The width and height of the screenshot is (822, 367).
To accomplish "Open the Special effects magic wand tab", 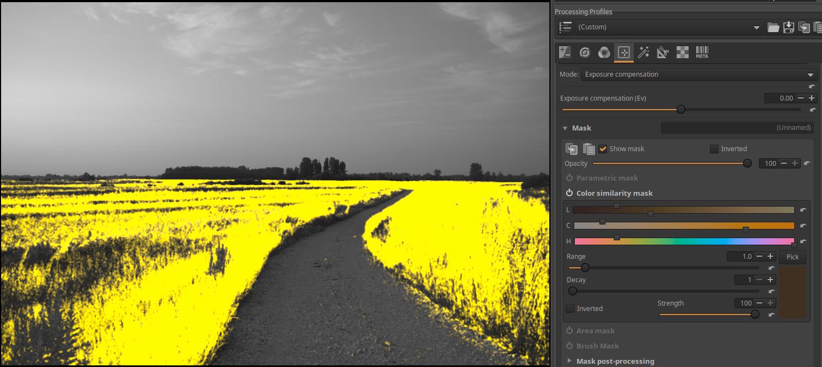I will 643,52.
